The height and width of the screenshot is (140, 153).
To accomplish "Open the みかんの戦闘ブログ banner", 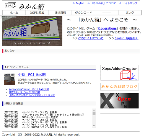I will (119, 87).
